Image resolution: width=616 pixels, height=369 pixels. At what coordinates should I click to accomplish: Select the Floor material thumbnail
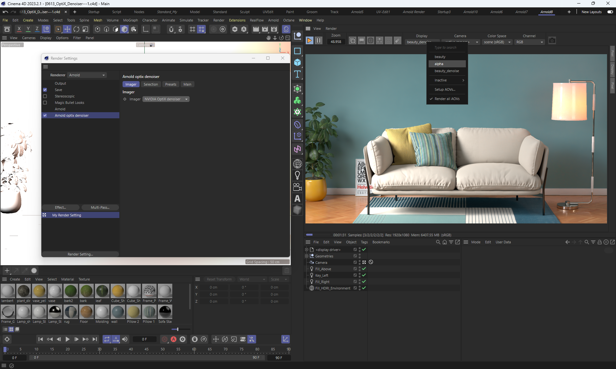[x=86, y=312]
